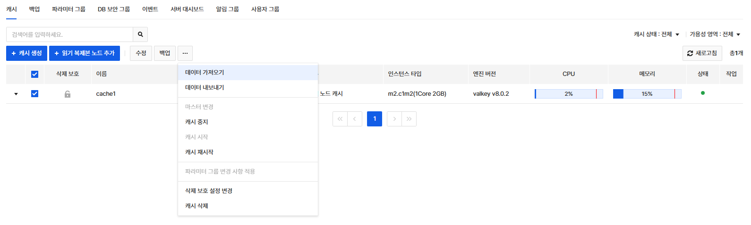Click the lock icon for cache1
The image size is (751, 225).
[x=68, y=94]
